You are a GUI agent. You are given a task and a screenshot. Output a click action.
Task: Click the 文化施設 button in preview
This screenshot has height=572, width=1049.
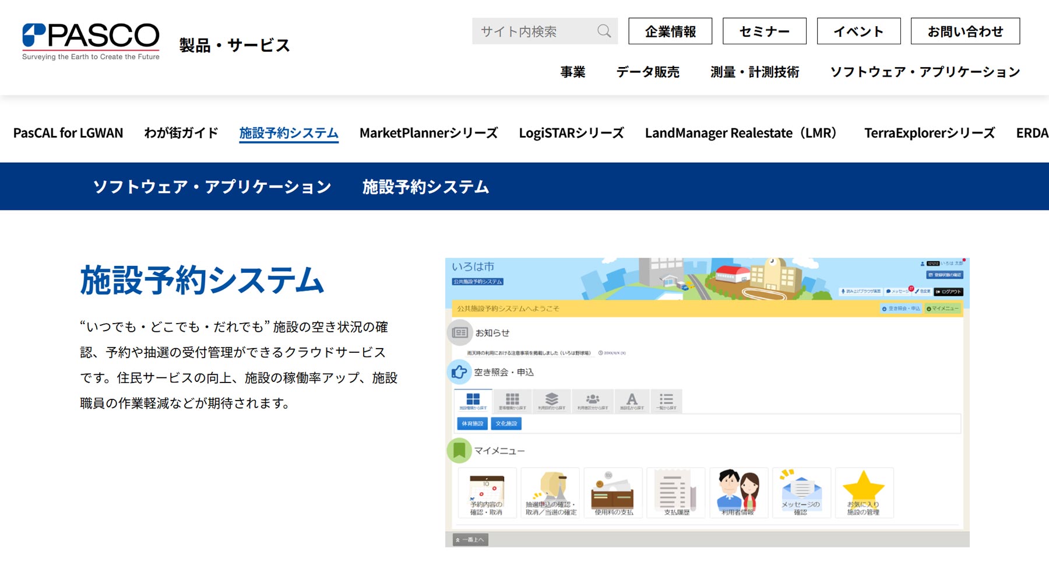(x=506, y=424)
